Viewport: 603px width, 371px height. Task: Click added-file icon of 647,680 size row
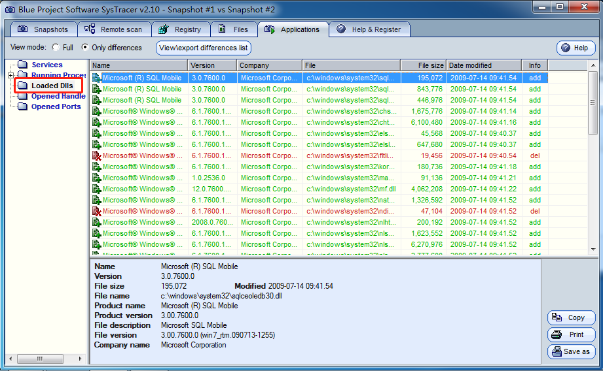click(x=96, y=145)
